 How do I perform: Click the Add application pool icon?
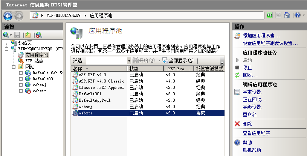coord(237,36)
